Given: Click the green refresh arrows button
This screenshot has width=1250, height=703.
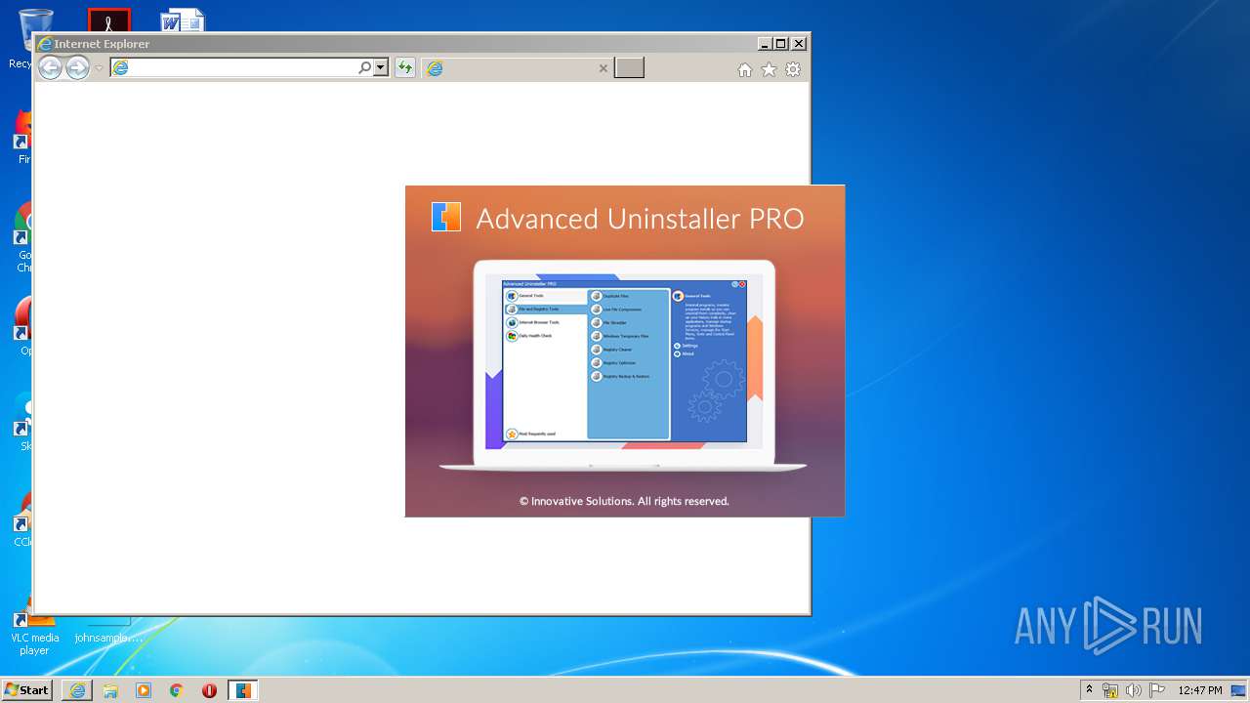Looking at the screenshot, I should [x=404, y=67].
